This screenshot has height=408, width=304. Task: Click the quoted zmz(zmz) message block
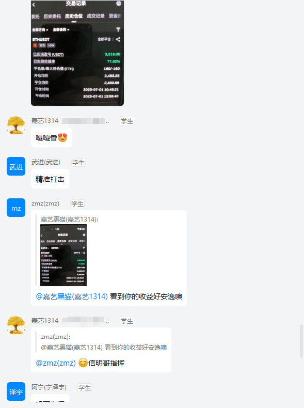pyautogui.click(x=104, y=342)
